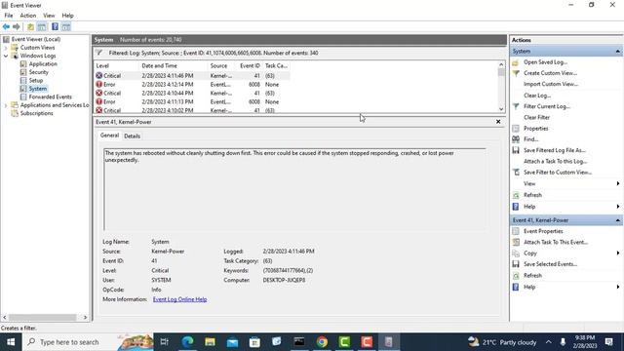Switch to the Details tab

133,136
